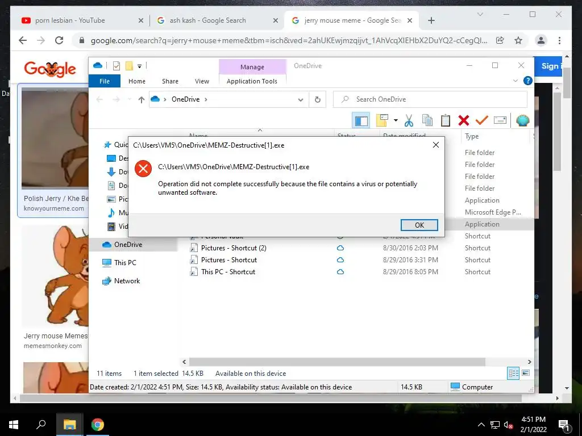582x436 pixels.
Task: Click the Properties checkmark in quick access toolbar
Action: coord(117,66)
